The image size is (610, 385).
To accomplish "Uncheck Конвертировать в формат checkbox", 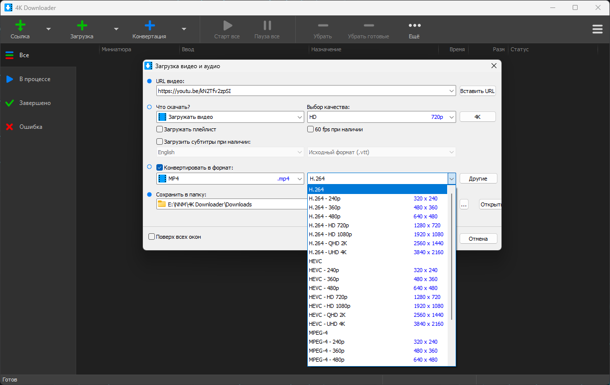I will (x=160, y=168).
